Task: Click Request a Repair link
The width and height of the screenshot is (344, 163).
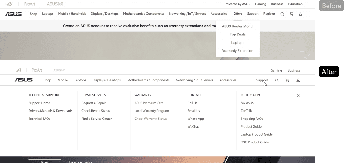Action: click(x=93, y=103)
